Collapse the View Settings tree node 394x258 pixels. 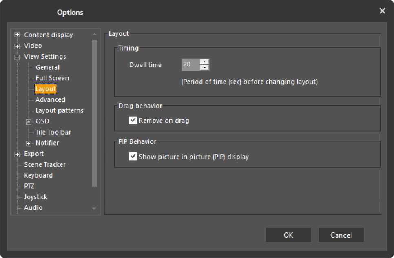[17, 57]
